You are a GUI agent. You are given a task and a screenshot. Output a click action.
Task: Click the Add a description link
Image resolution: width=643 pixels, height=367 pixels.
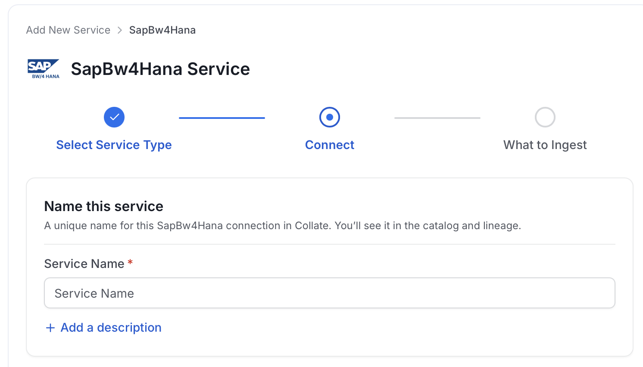pos(111,327)
